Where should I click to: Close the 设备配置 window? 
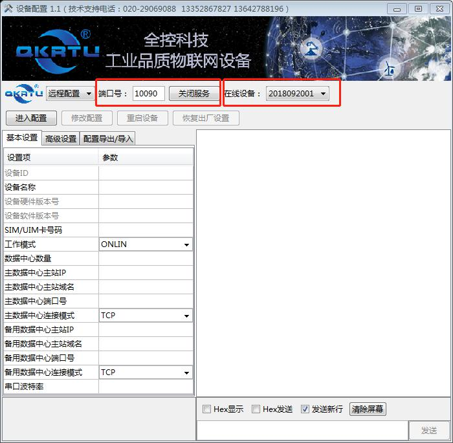click(439, 9)
